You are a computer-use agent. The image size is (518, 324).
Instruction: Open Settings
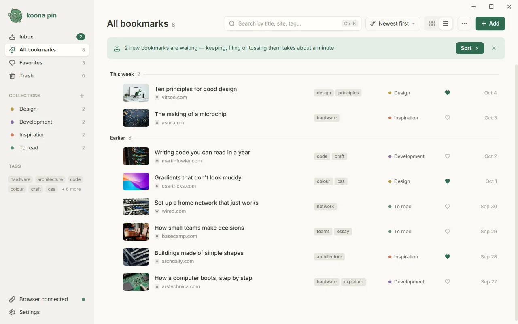[47, 312]
